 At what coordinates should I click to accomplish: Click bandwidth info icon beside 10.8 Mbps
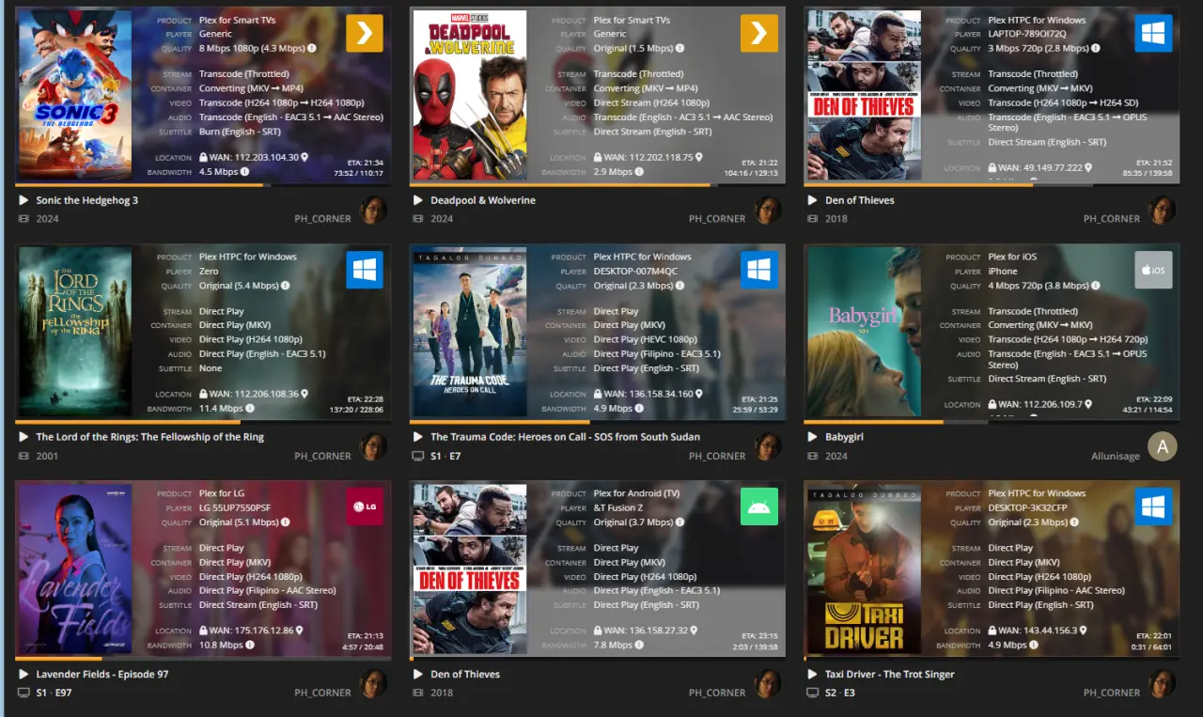[250, 646]
